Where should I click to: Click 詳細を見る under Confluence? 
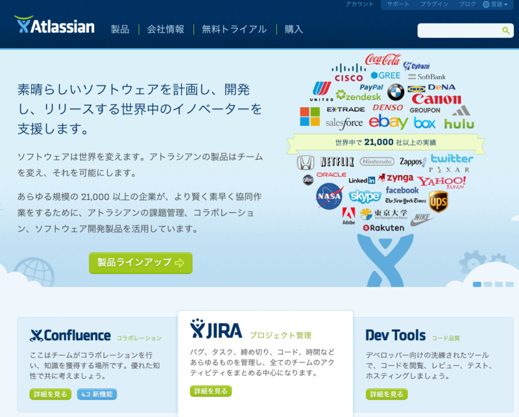click(x=51, y=394)
